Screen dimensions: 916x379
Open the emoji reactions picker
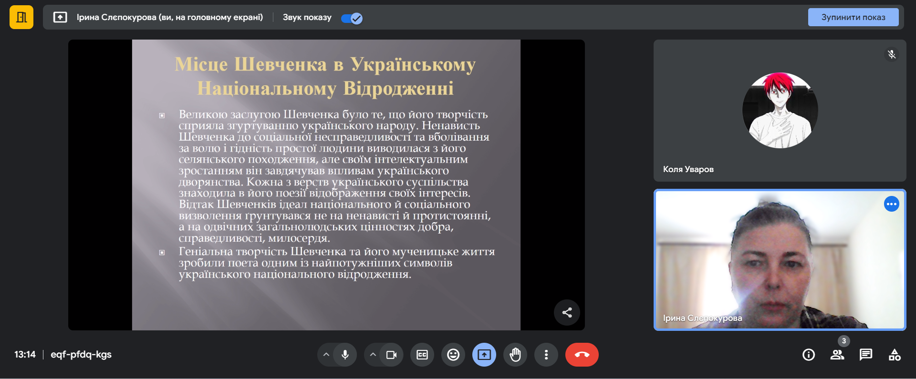pos(453,355)
